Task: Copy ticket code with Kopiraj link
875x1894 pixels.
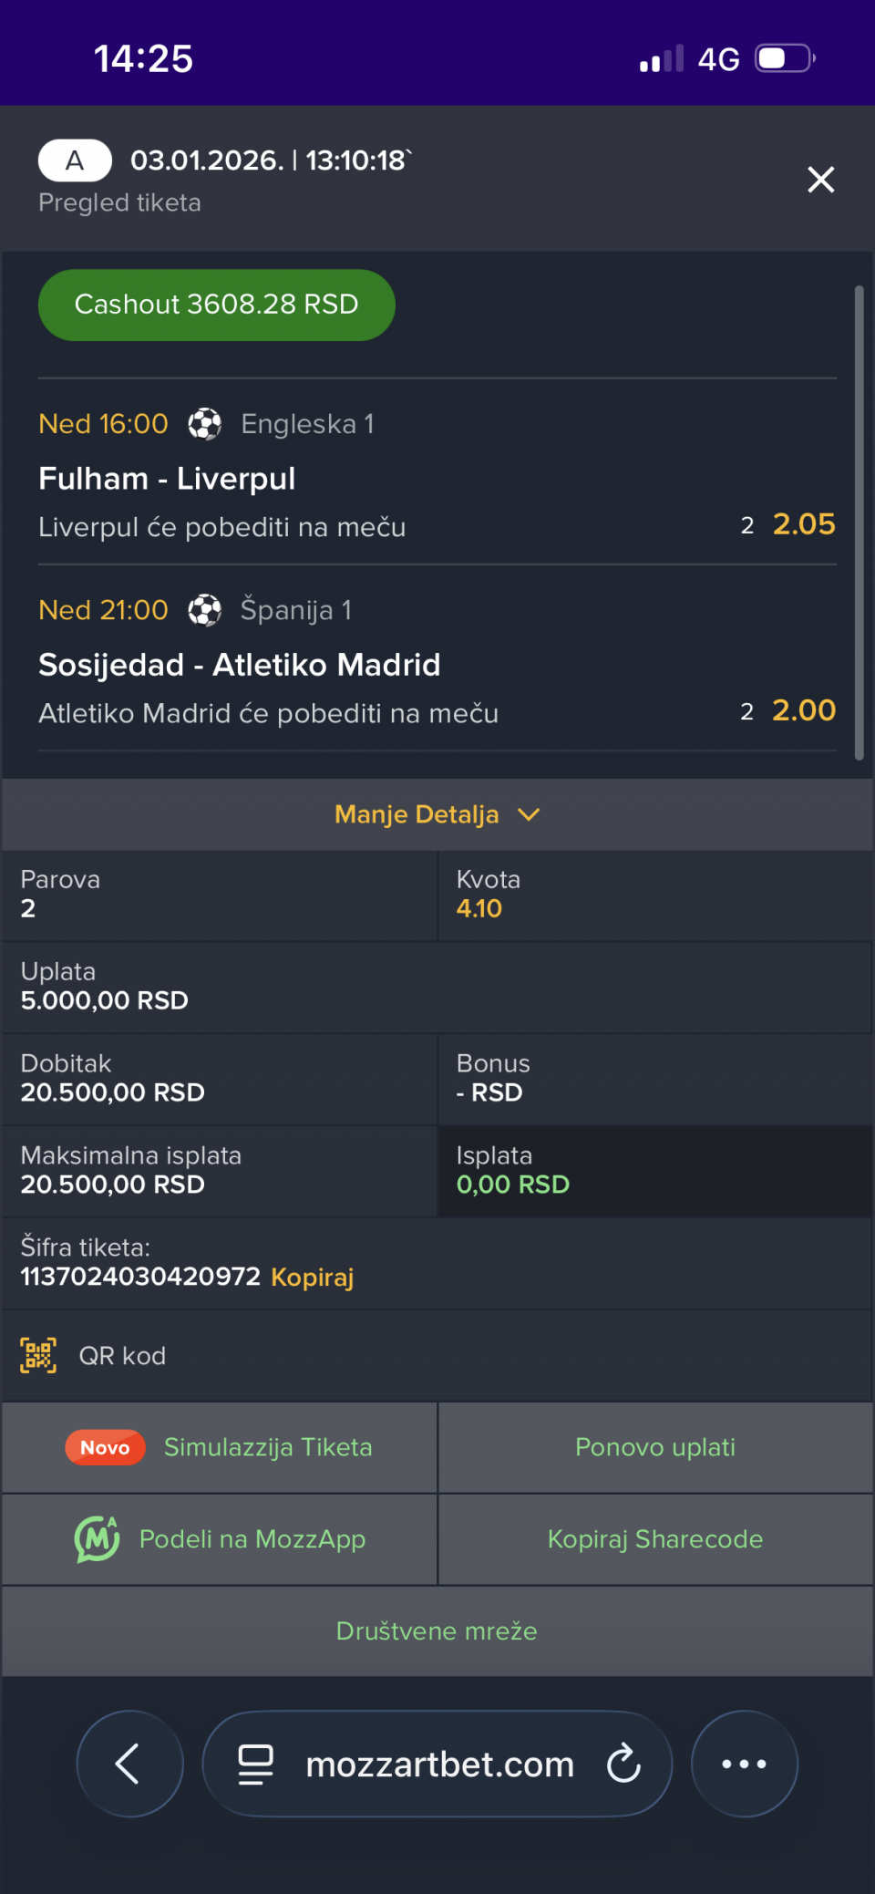Action: tap(312, 1277)
